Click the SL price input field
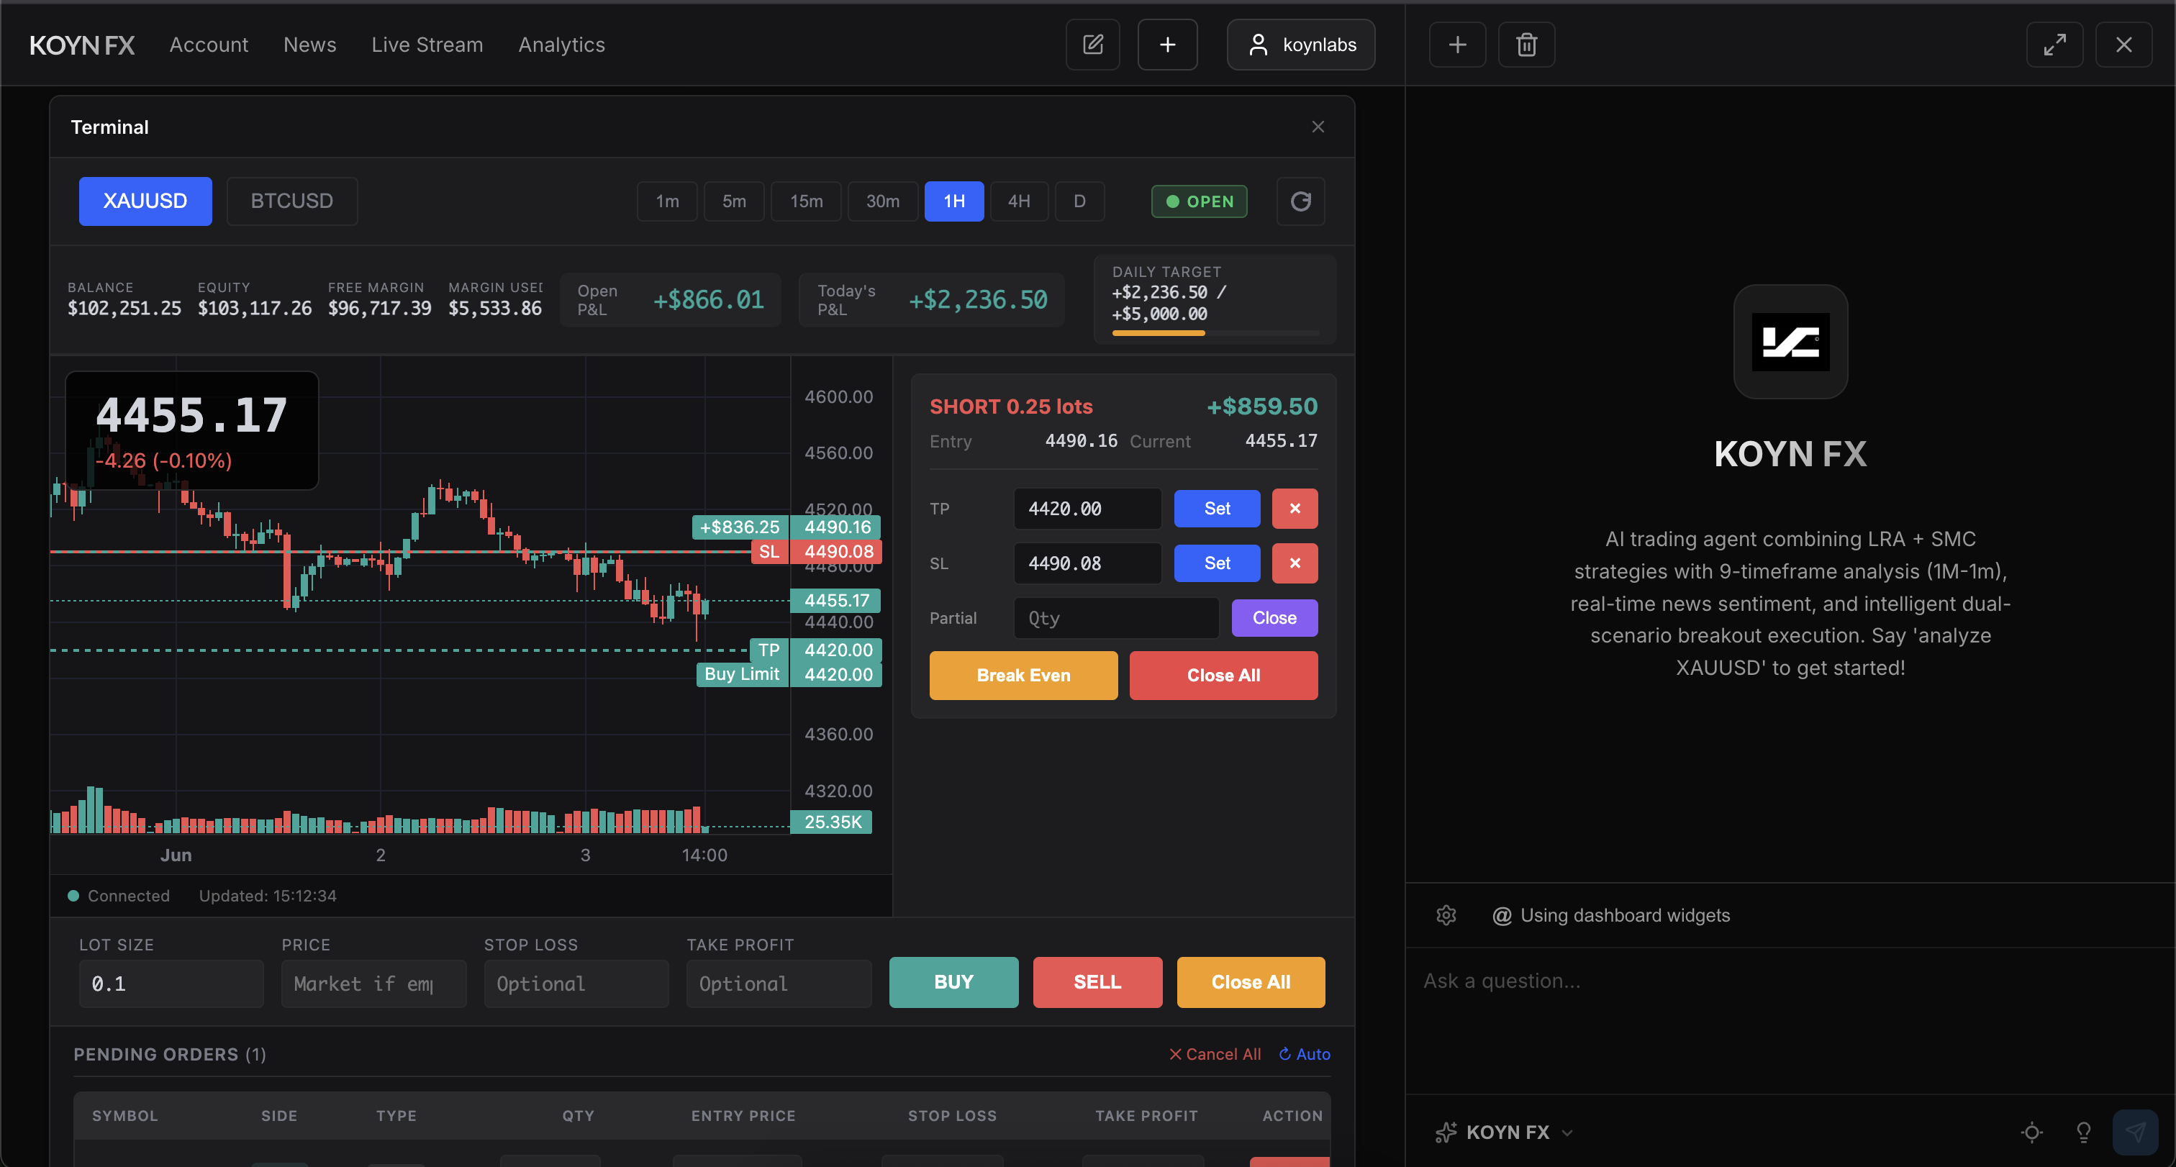The height and width of the screenshot is (1167, 2176). pyautogui.click(x=1087, y=563)
